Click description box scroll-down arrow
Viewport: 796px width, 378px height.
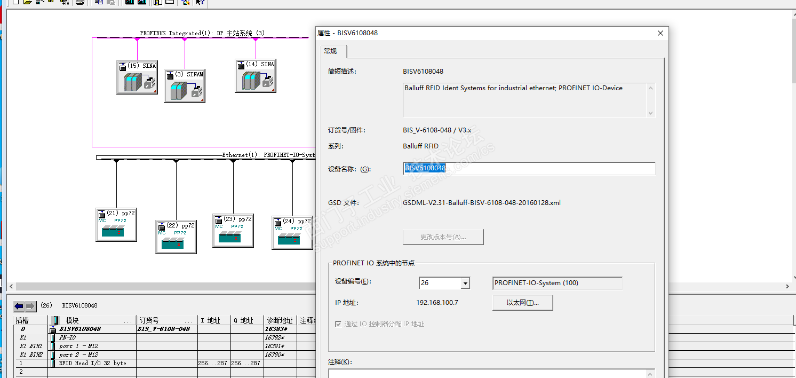(x=650, y=113)
